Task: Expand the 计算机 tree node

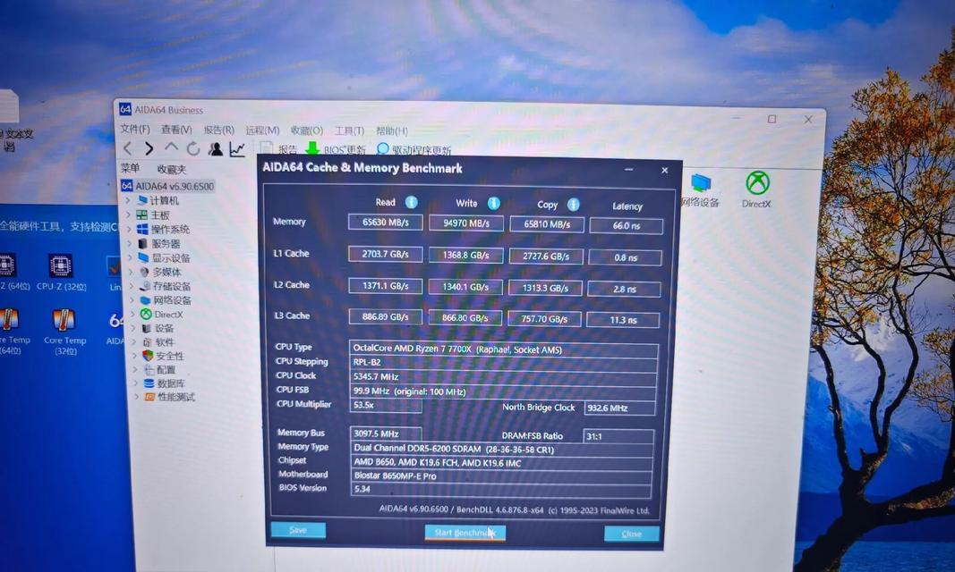Action: [x=128, y=200]
